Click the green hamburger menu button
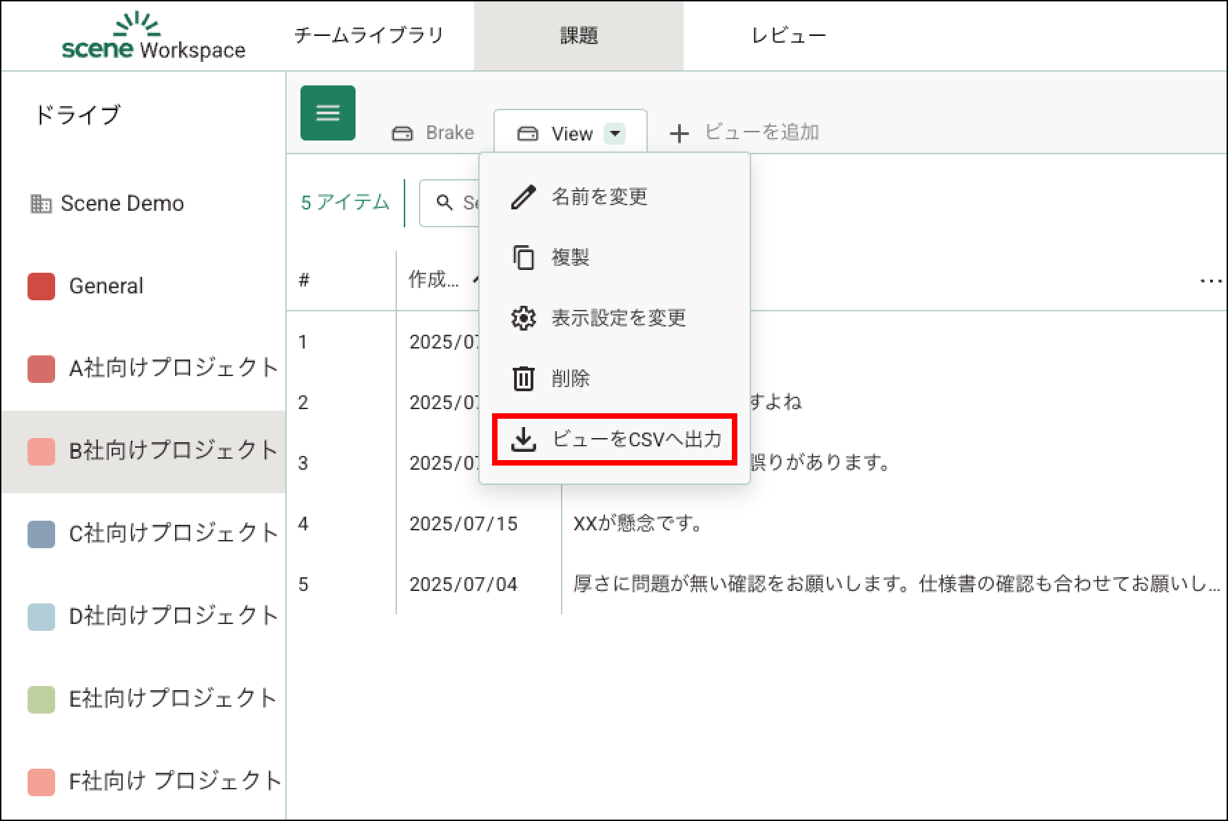The image size is (1228, 821). [x=327, y=113]
